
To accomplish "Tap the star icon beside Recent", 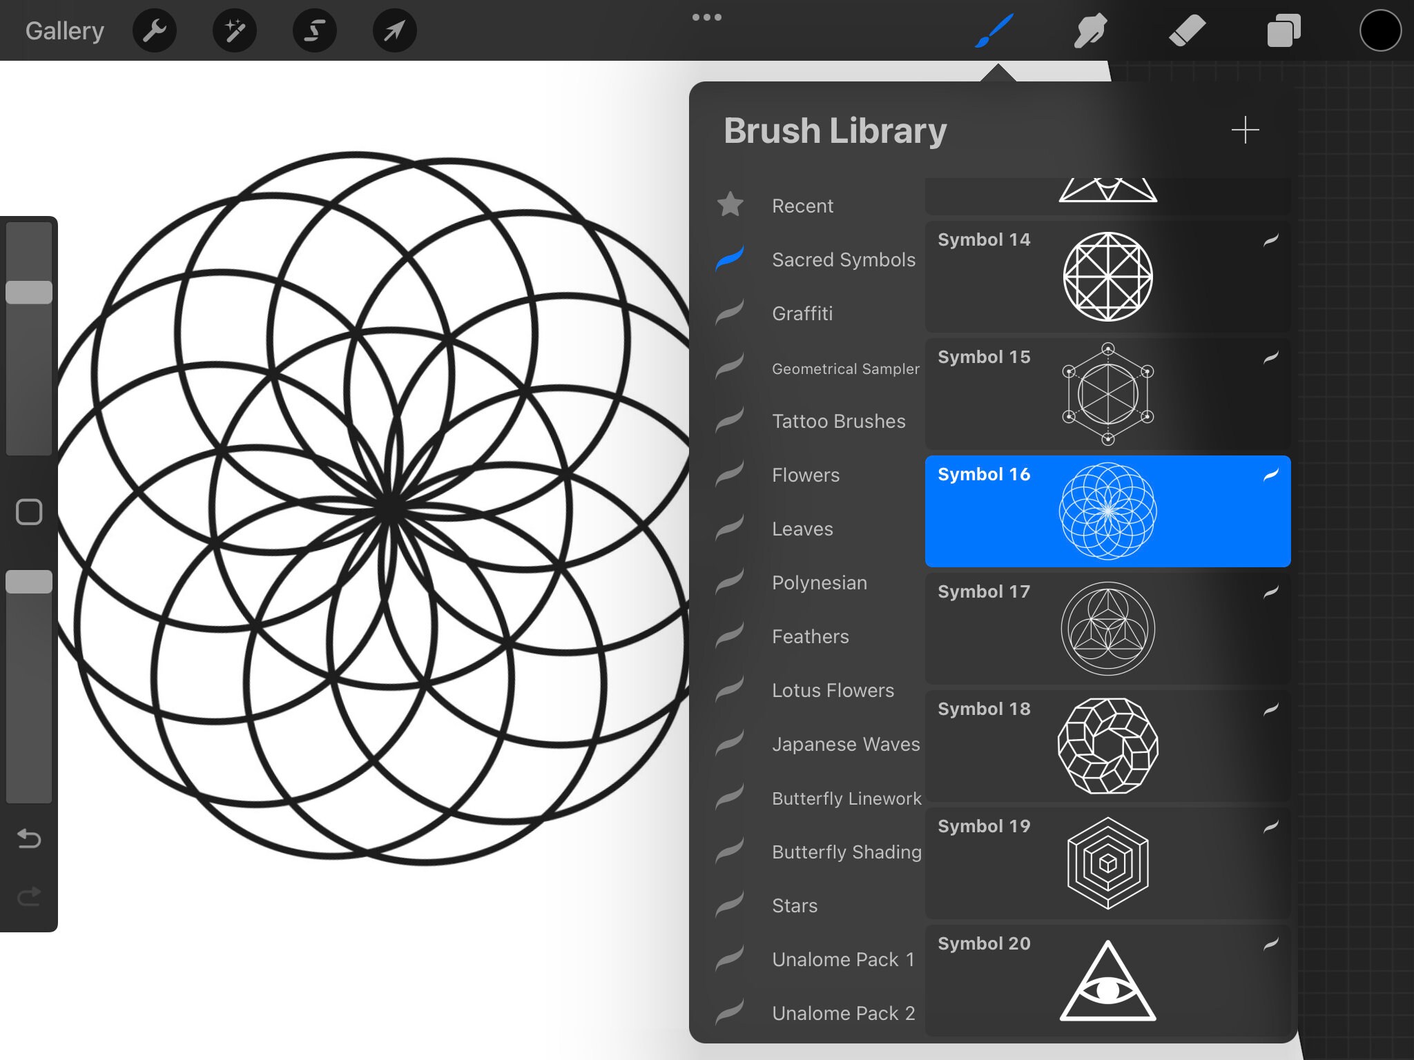I will click(730, 204).
